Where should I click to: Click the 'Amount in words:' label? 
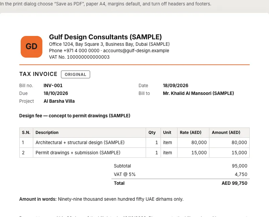[38, 199]
